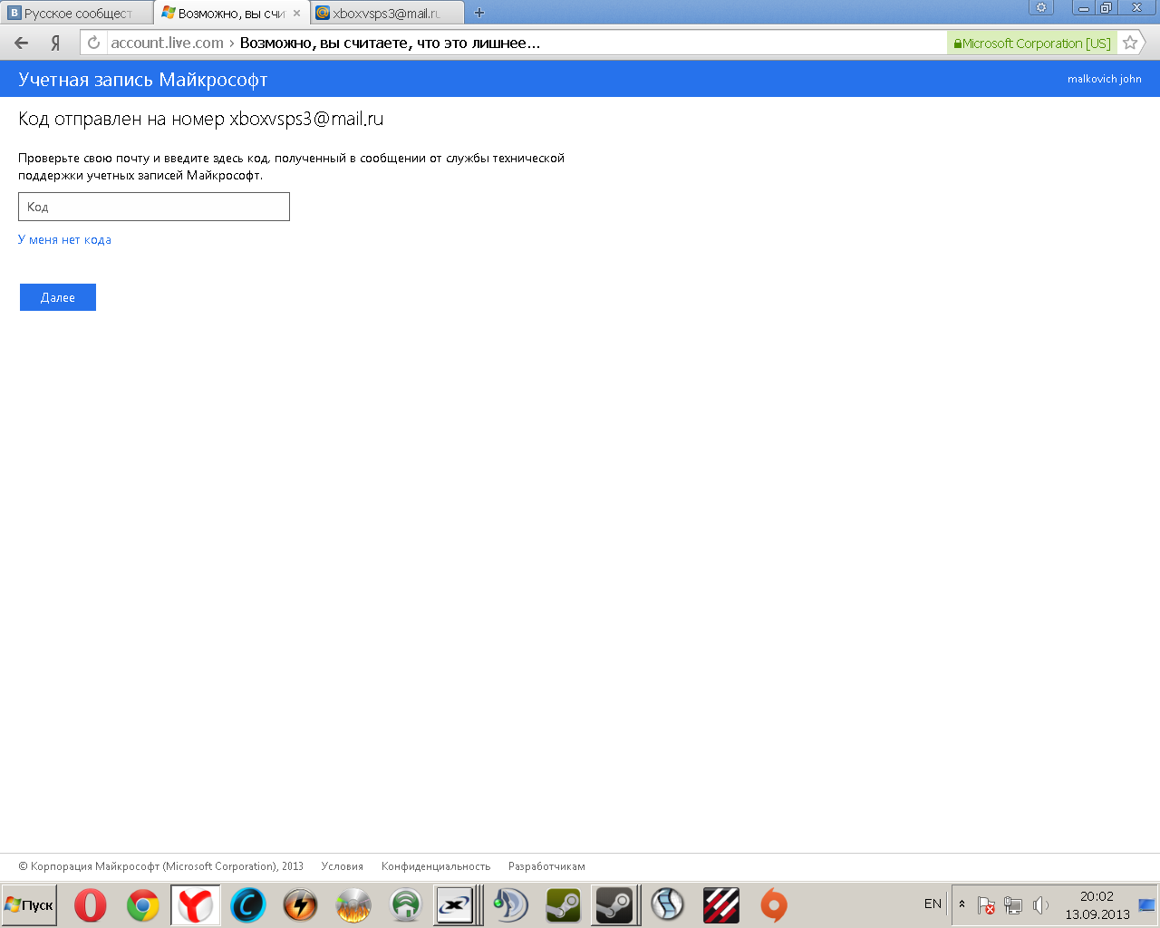Open a new tab with plus button
Image resolution: width=1160 pixels, height=928 pixels.
click(479, 13)
